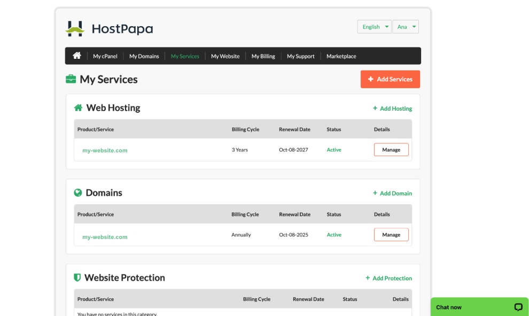Viewport: 529px width, 316px height.
Task: Click the Add Protection link
Action: point(388,278)
